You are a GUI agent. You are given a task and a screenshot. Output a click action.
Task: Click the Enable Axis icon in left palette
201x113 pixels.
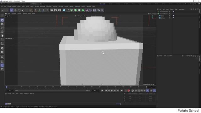[2, 43]
